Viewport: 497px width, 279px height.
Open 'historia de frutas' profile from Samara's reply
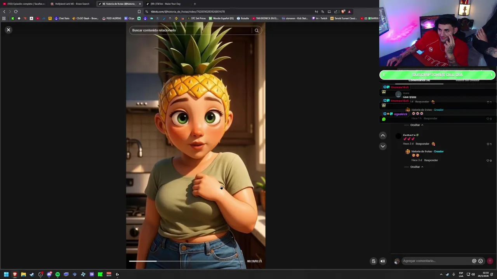pos(421,152)
